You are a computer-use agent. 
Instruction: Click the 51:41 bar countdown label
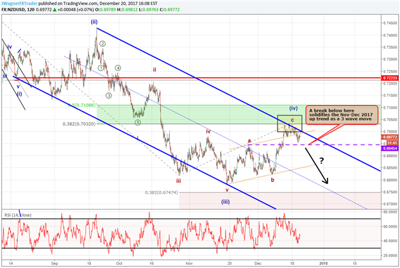coord(392,143)
